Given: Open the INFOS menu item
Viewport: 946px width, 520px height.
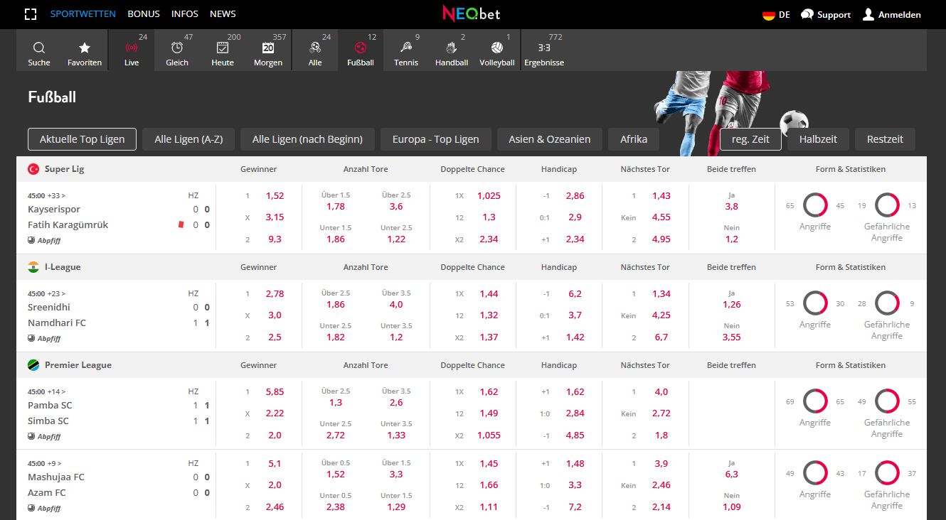Looking at the screenshot, I should click(185, 13).
